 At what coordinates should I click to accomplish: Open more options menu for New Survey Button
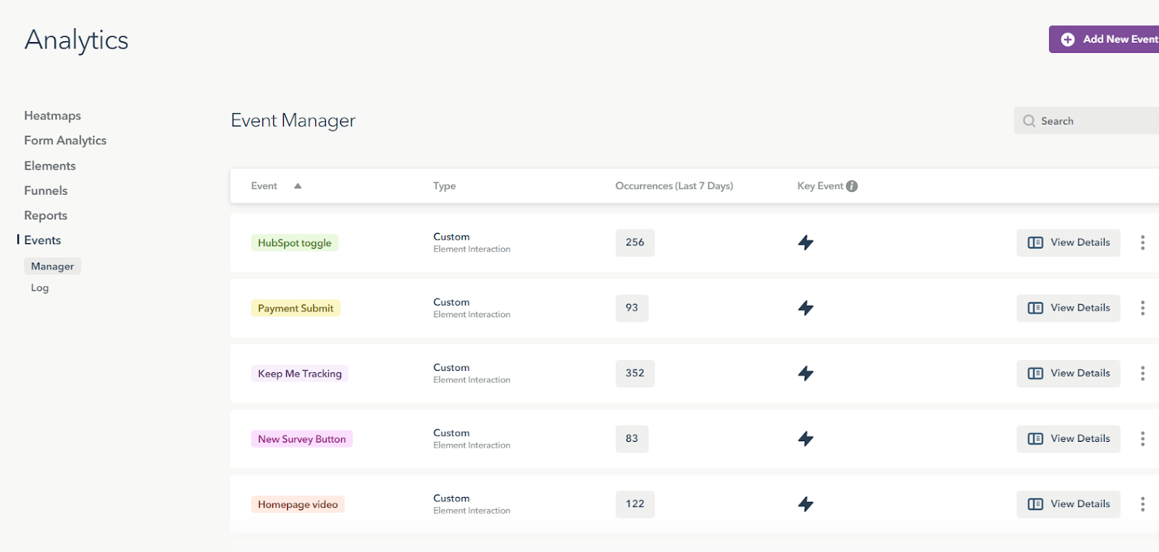point(1142,438)
